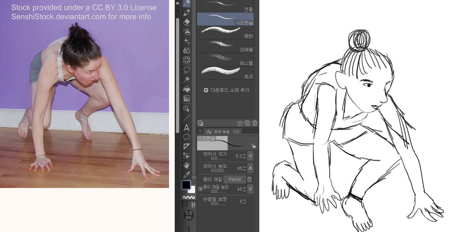Click 다운로드 소재 추가 button

(226, 90)
